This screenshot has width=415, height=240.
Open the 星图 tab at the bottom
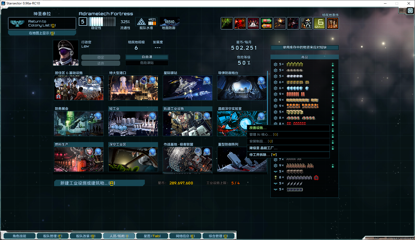pyautogui.click(x=152, y=236)
